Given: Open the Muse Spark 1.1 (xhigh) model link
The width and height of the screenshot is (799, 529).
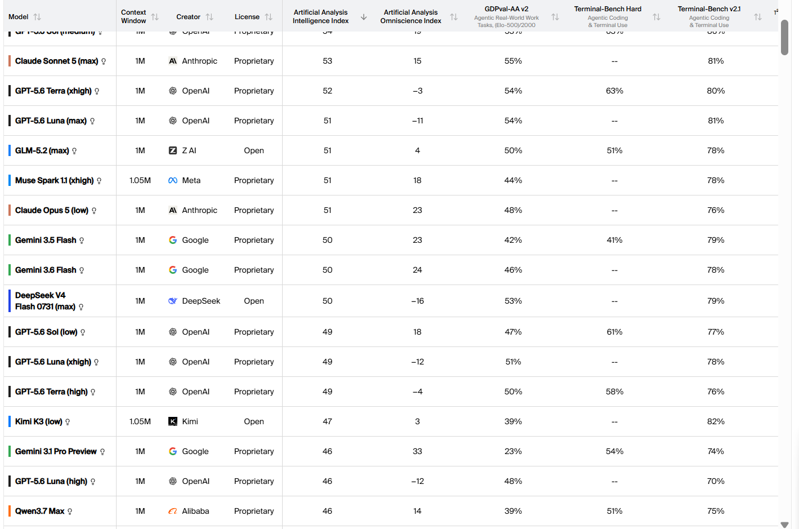Looking at the screenshot, I should [x=54, y=180].
